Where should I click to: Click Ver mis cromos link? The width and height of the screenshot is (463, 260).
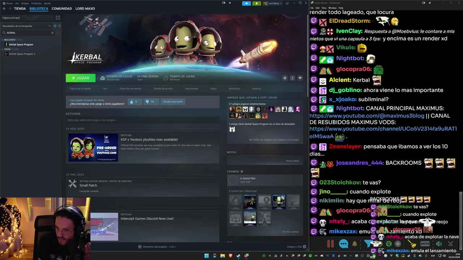290,231
